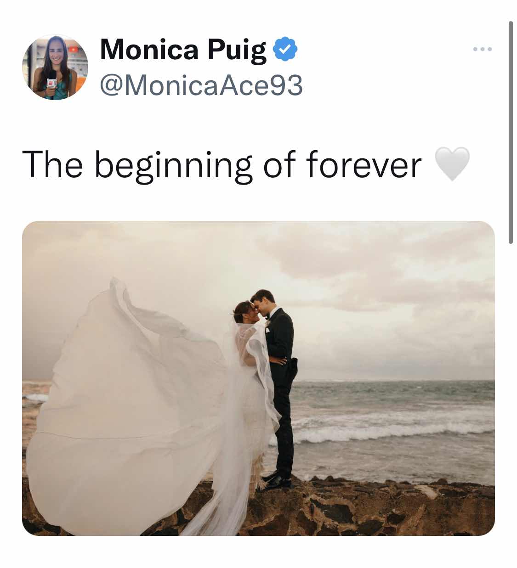Visit the @MonicaAce93 handle
This screenshot has width=517, height=568.
pos(201,85)
